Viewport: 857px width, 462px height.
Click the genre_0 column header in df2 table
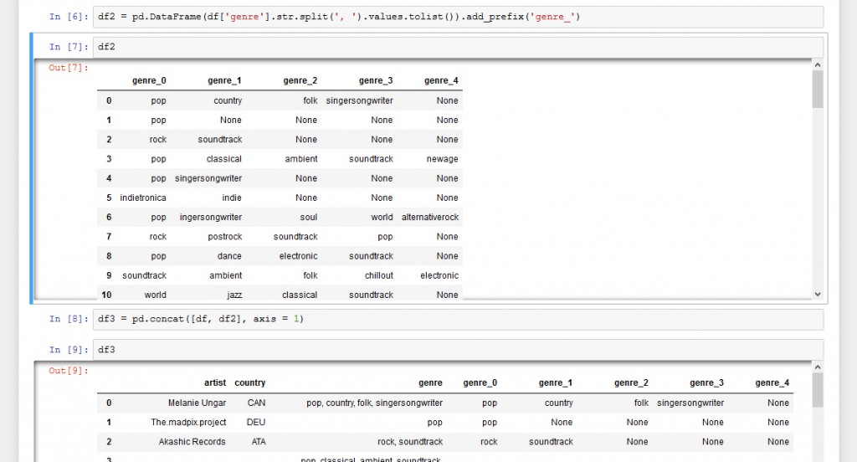pos(149,80)
